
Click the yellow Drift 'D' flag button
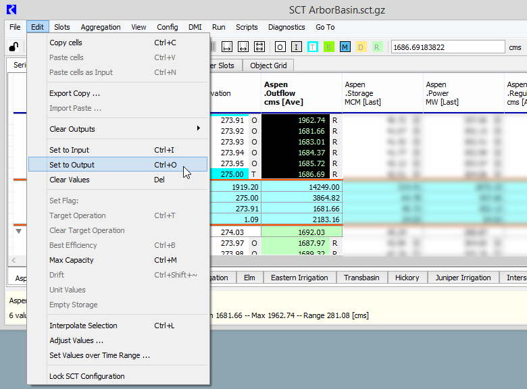coord(361,47)
